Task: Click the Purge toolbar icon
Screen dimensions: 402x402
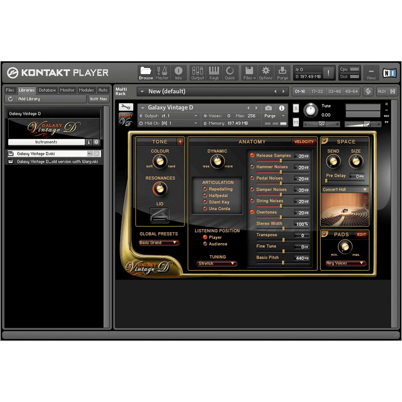Action: pyautogui.click(x=282, y=73)
